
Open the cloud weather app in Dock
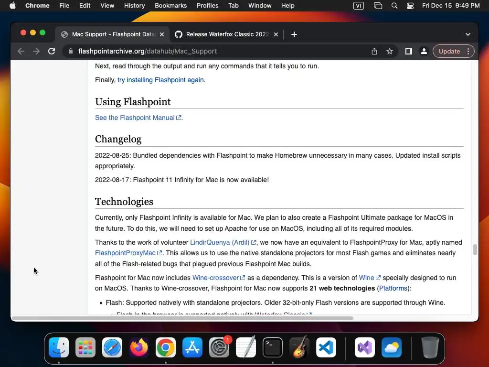click(392, 347)
